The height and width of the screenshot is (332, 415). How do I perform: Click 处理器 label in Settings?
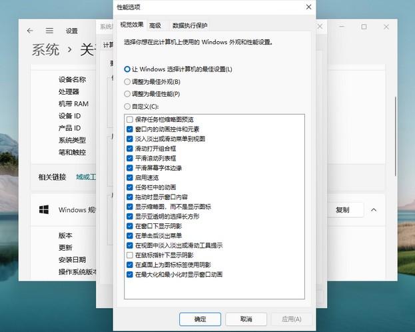click(x=69, y=92)
